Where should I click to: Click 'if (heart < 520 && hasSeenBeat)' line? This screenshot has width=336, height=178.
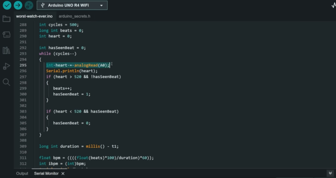[82, 112]
